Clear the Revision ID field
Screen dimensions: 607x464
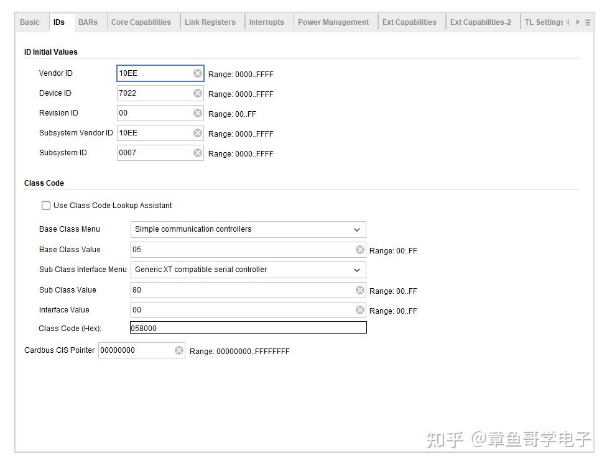(x=198, y=113)
